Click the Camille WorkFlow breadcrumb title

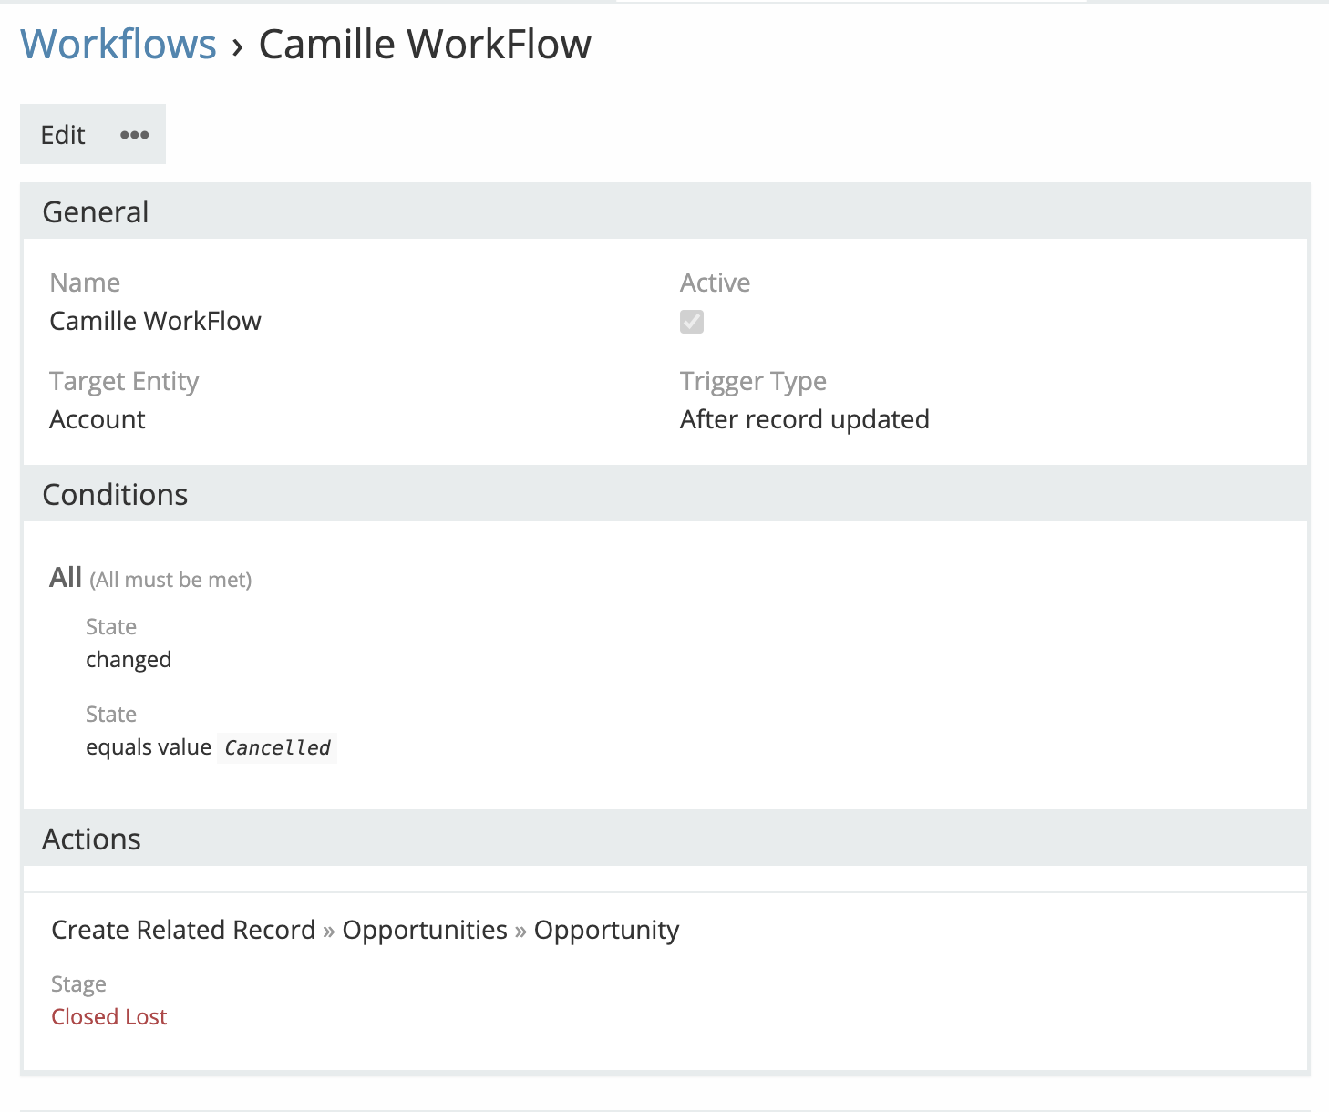[x=425, y=44]
